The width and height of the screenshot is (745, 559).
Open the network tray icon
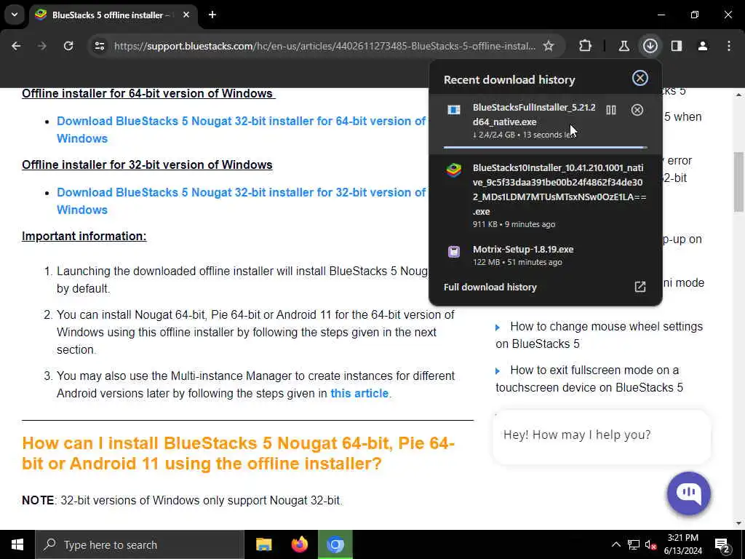[634, 544]
